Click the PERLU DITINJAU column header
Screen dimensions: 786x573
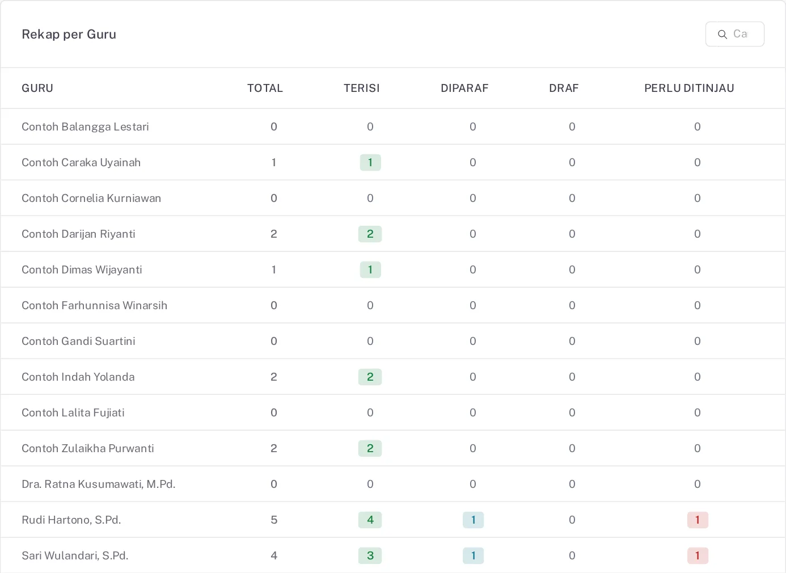[689, 88]
